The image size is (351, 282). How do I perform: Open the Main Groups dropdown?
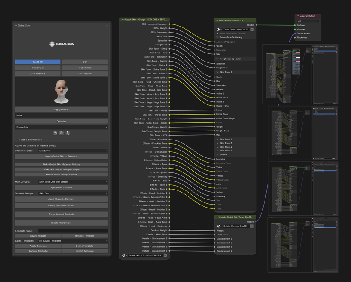pyautogui.click(x=73, y=182)
